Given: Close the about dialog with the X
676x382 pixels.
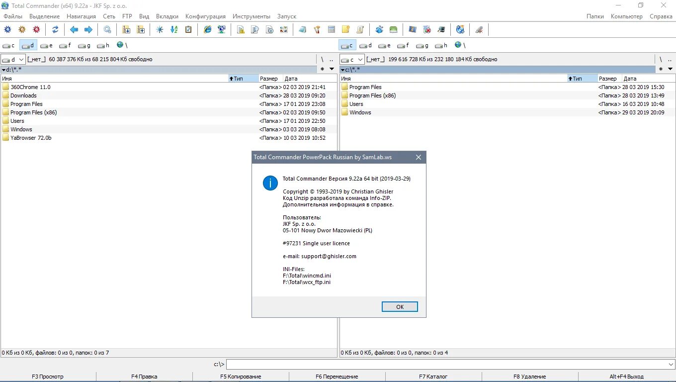Looking at the screenshot, I should click(419, 157).
